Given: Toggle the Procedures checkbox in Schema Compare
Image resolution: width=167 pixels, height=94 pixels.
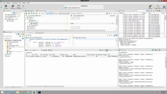Looking at the screenshot, I should [28, 27].
